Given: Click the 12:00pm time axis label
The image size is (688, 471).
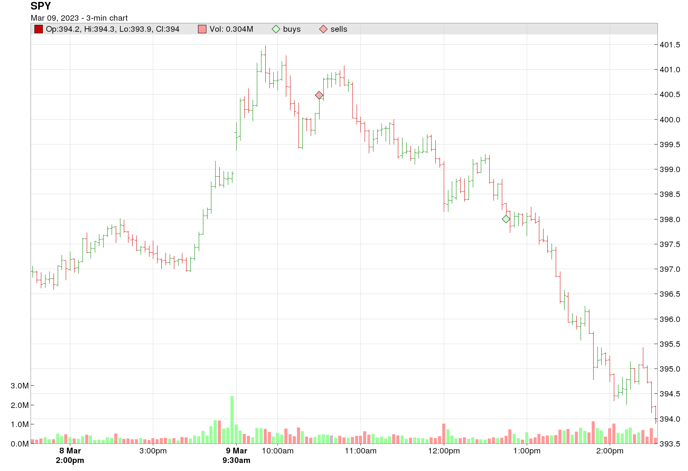Looking at the screenshot, I should [x=444, y=451].
